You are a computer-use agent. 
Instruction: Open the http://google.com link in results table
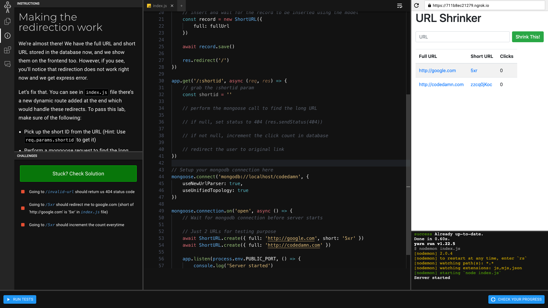(x=437, y=70)
